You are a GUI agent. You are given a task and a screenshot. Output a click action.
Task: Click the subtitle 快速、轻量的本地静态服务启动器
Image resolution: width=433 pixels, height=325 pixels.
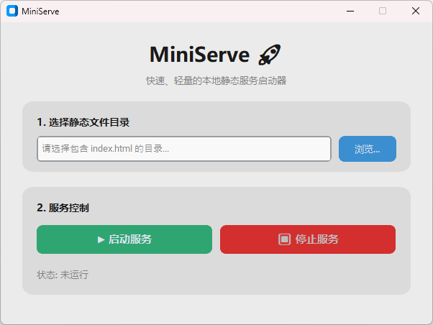point(216,81)
